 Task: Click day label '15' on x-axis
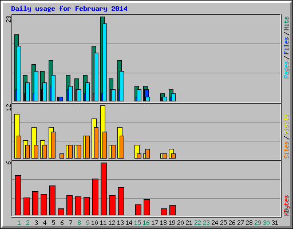137,223
